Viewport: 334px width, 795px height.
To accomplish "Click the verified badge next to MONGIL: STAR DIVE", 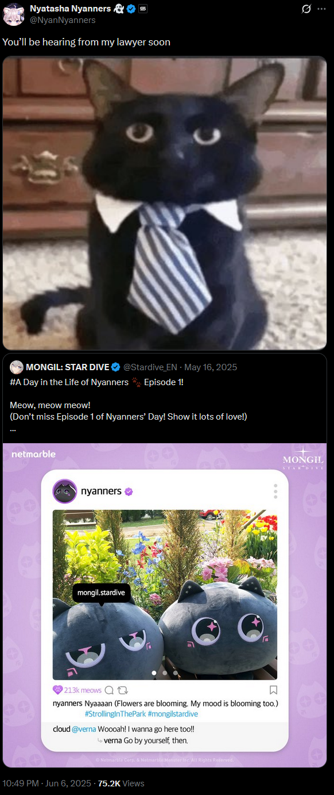I will 115,367.
